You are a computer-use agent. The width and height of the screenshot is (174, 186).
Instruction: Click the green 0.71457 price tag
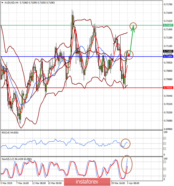[167, 25]
